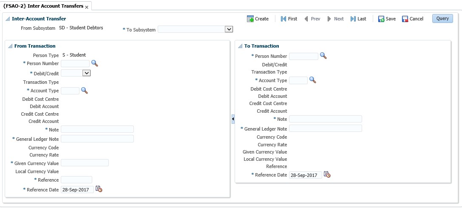Collapse the To Transaction panel
The height and width of the screenshot is (208, 462).
coord(240,46)
